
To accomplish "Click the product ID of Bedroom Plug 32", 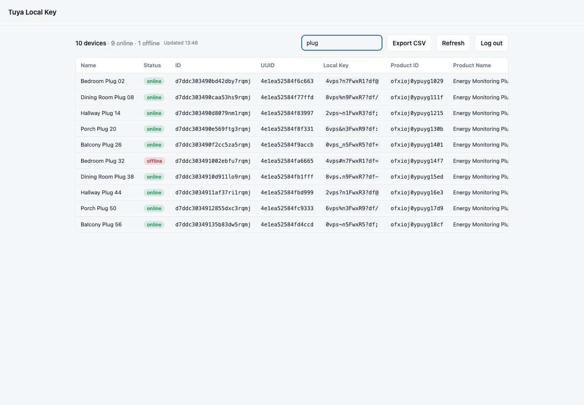I will click(417, 161).
